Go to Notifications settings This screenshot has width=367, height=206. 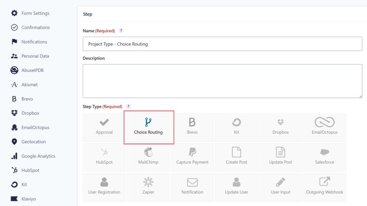34,42
